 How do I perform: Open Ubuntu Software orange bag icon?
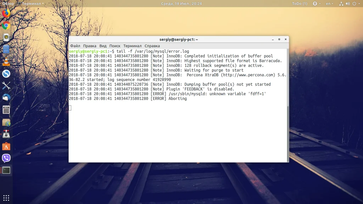pos(6,146)
